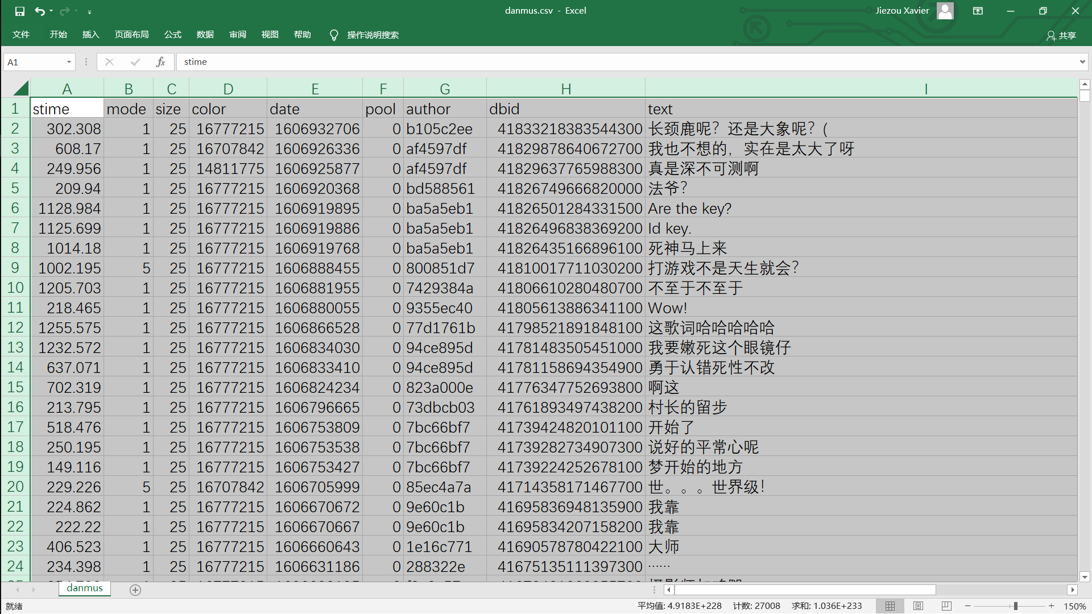
Task: Select cell containing 'author' header
Action: 445,109
